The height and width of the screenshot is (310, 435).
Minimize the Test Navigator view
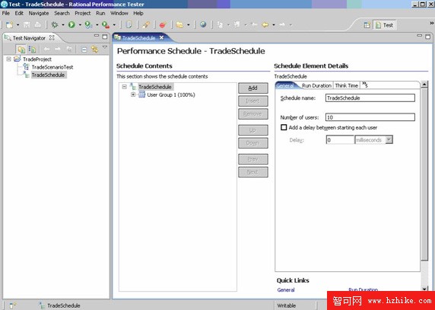[x=97, y=36]
